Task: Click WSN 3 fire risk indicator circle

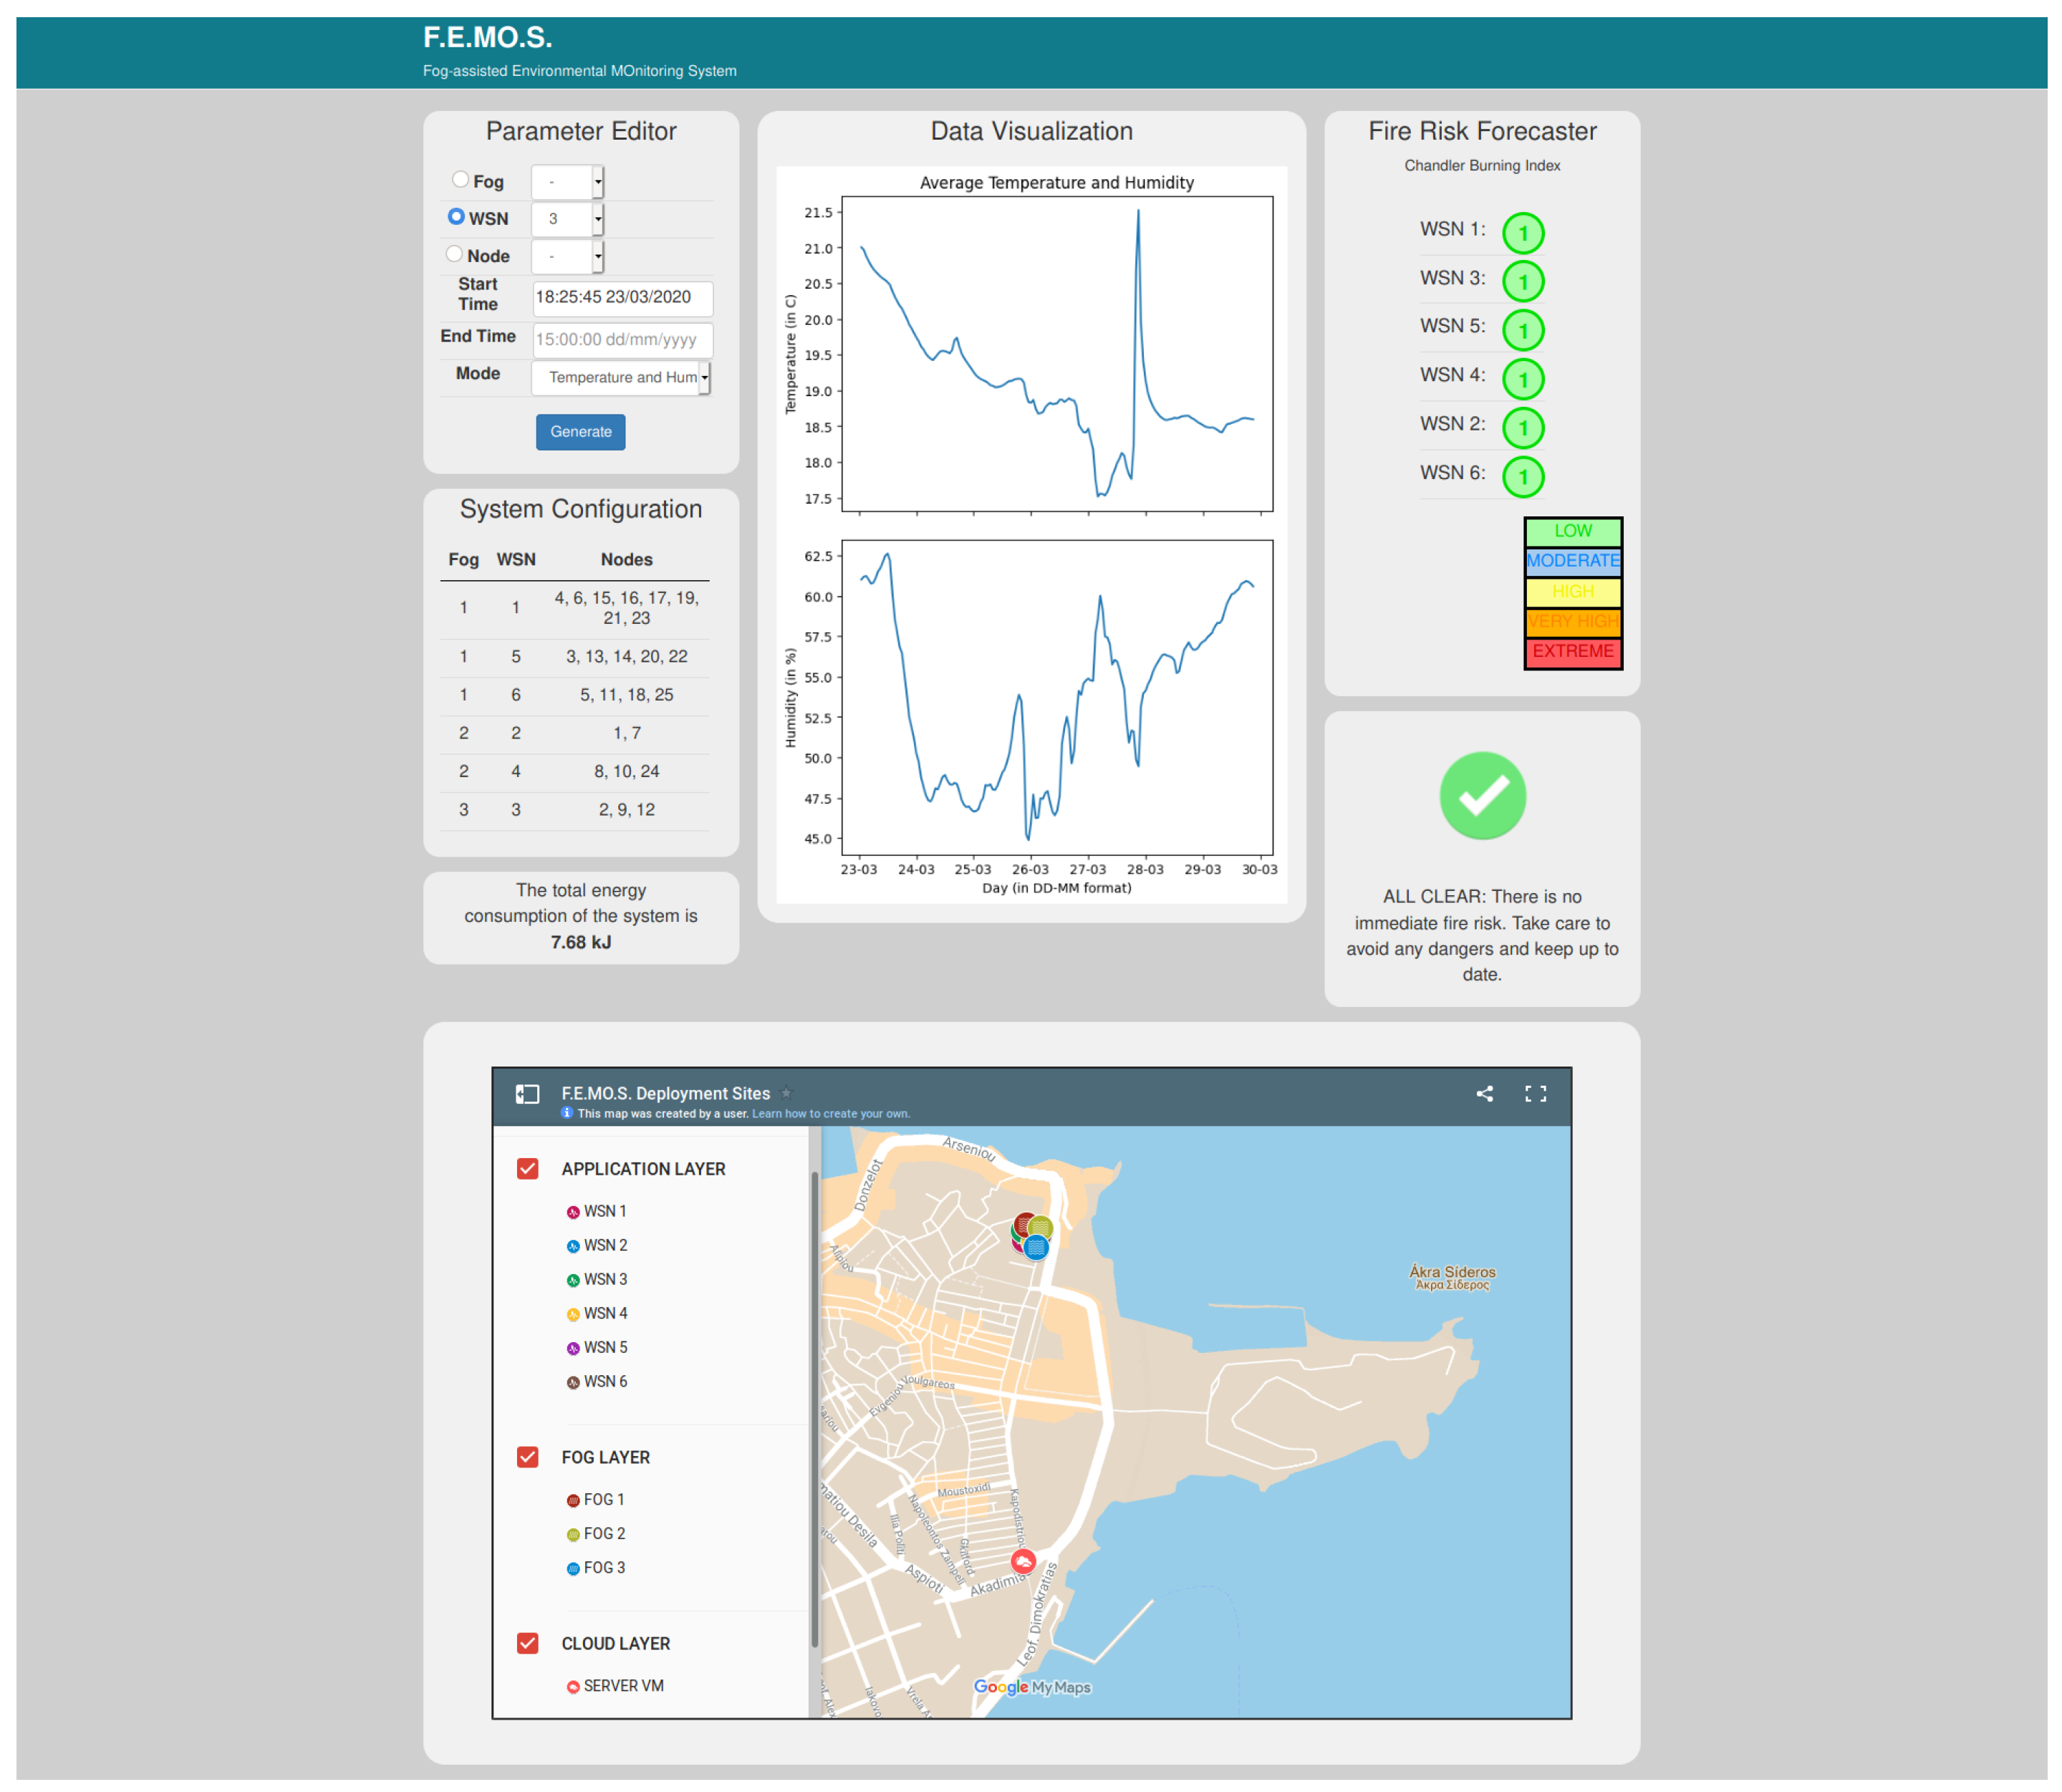Action: coord(1523,282)
